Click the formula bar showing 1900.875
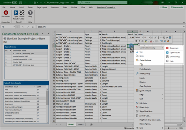 (110, 27)
